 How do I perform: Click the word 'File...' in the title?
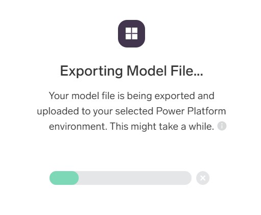(x=187, y=70)
